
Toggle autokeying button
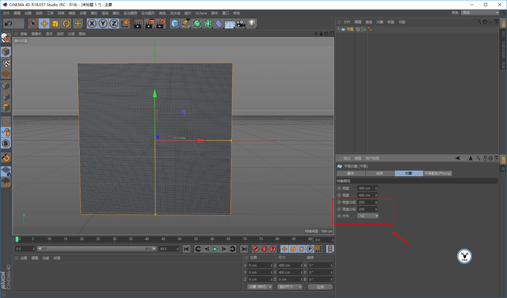(x=264, y=249)
